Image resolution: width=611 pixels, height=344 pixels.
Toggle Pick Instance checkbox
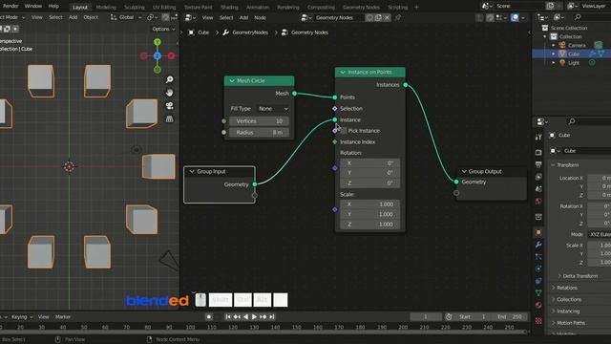(x=344, y=131)
